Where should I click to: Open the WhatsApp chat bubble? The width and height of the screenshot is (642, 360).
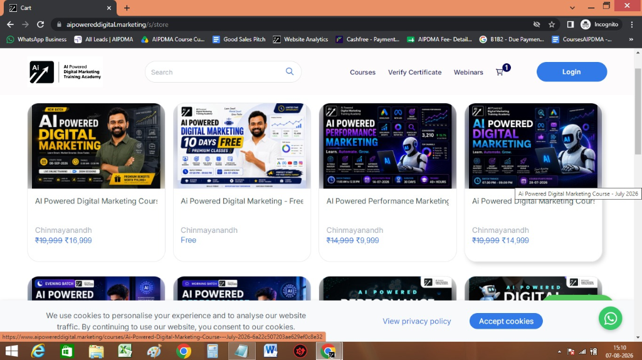(610, 318)
